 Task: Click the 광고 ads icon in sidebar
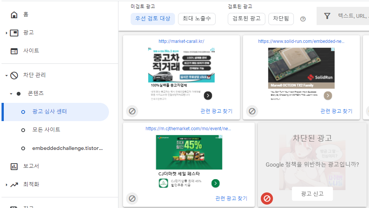(14, 33)
